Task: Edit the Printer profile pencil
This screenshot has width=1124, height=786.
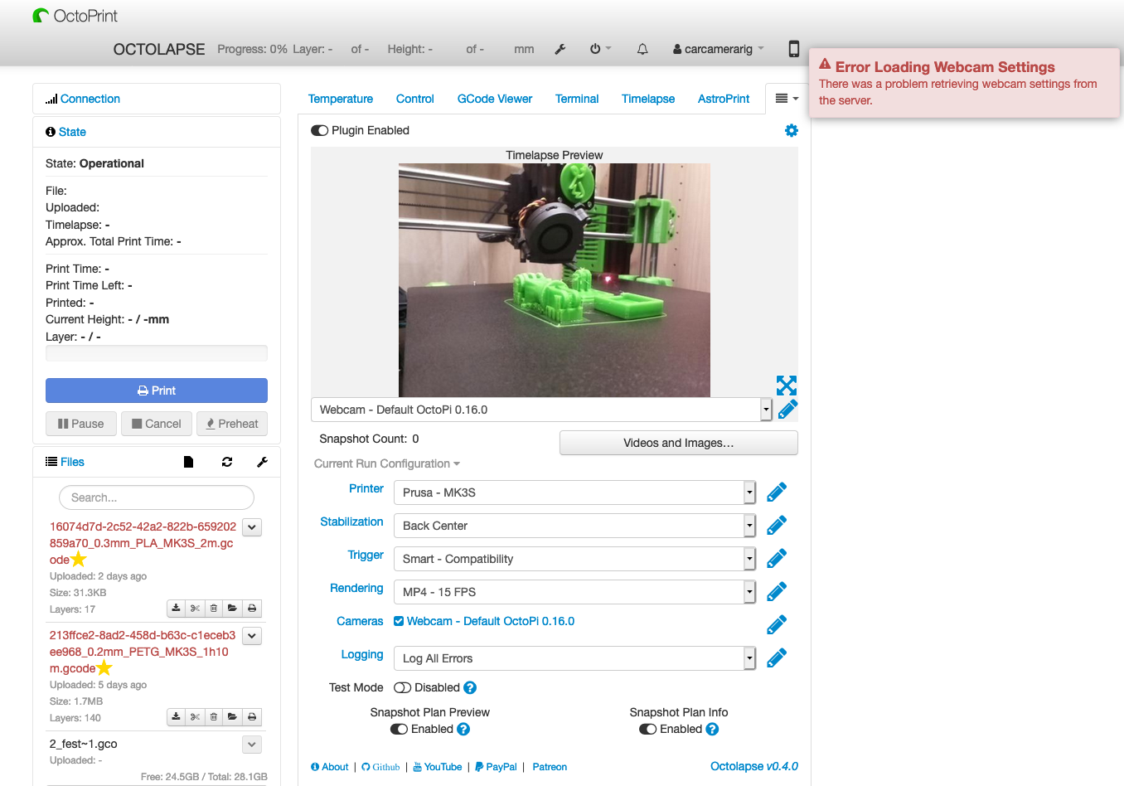Action: pyautogui.click(x=777, y=492)
